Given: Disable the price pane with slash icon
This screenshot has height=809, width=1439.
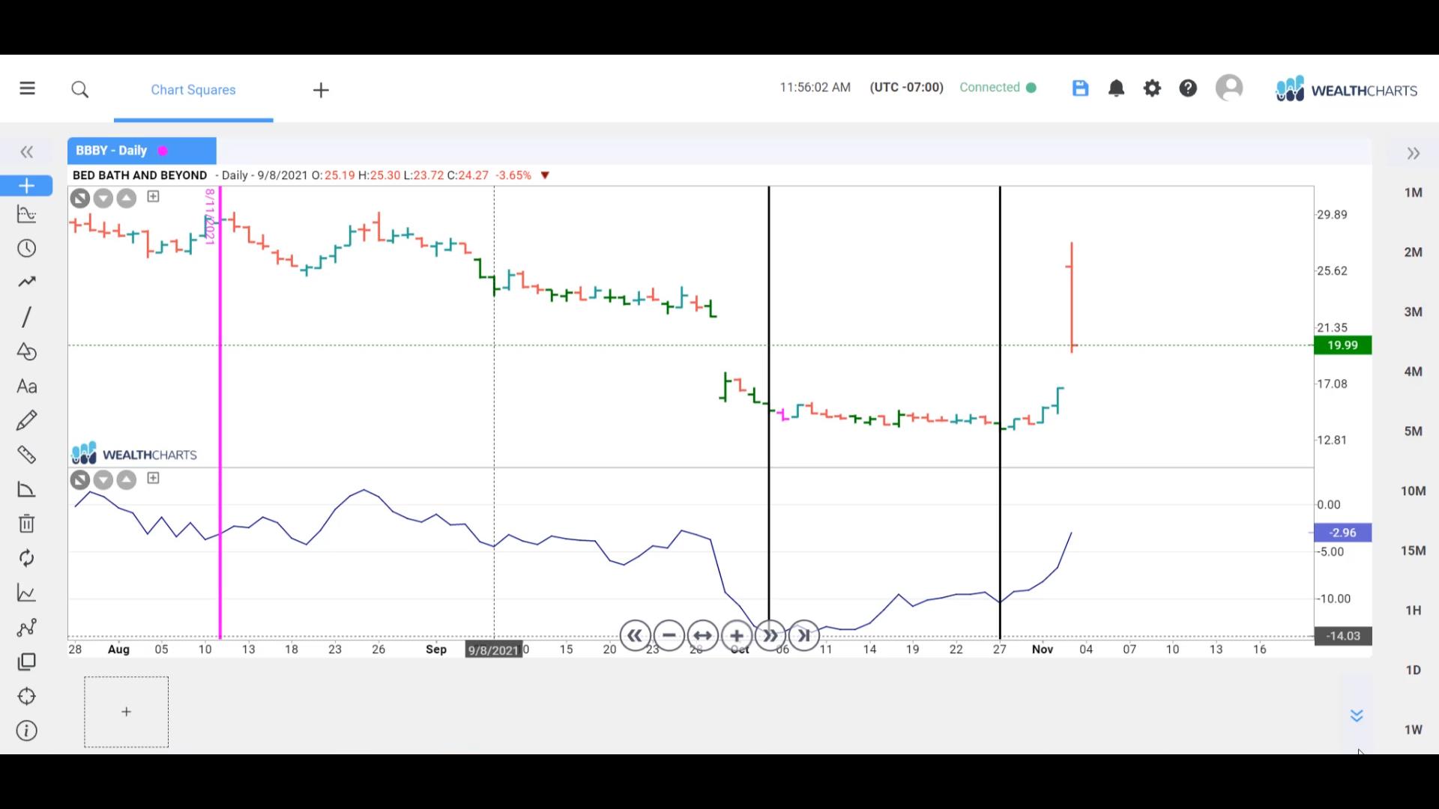Looking at the screenshot, I should [80, 199].
